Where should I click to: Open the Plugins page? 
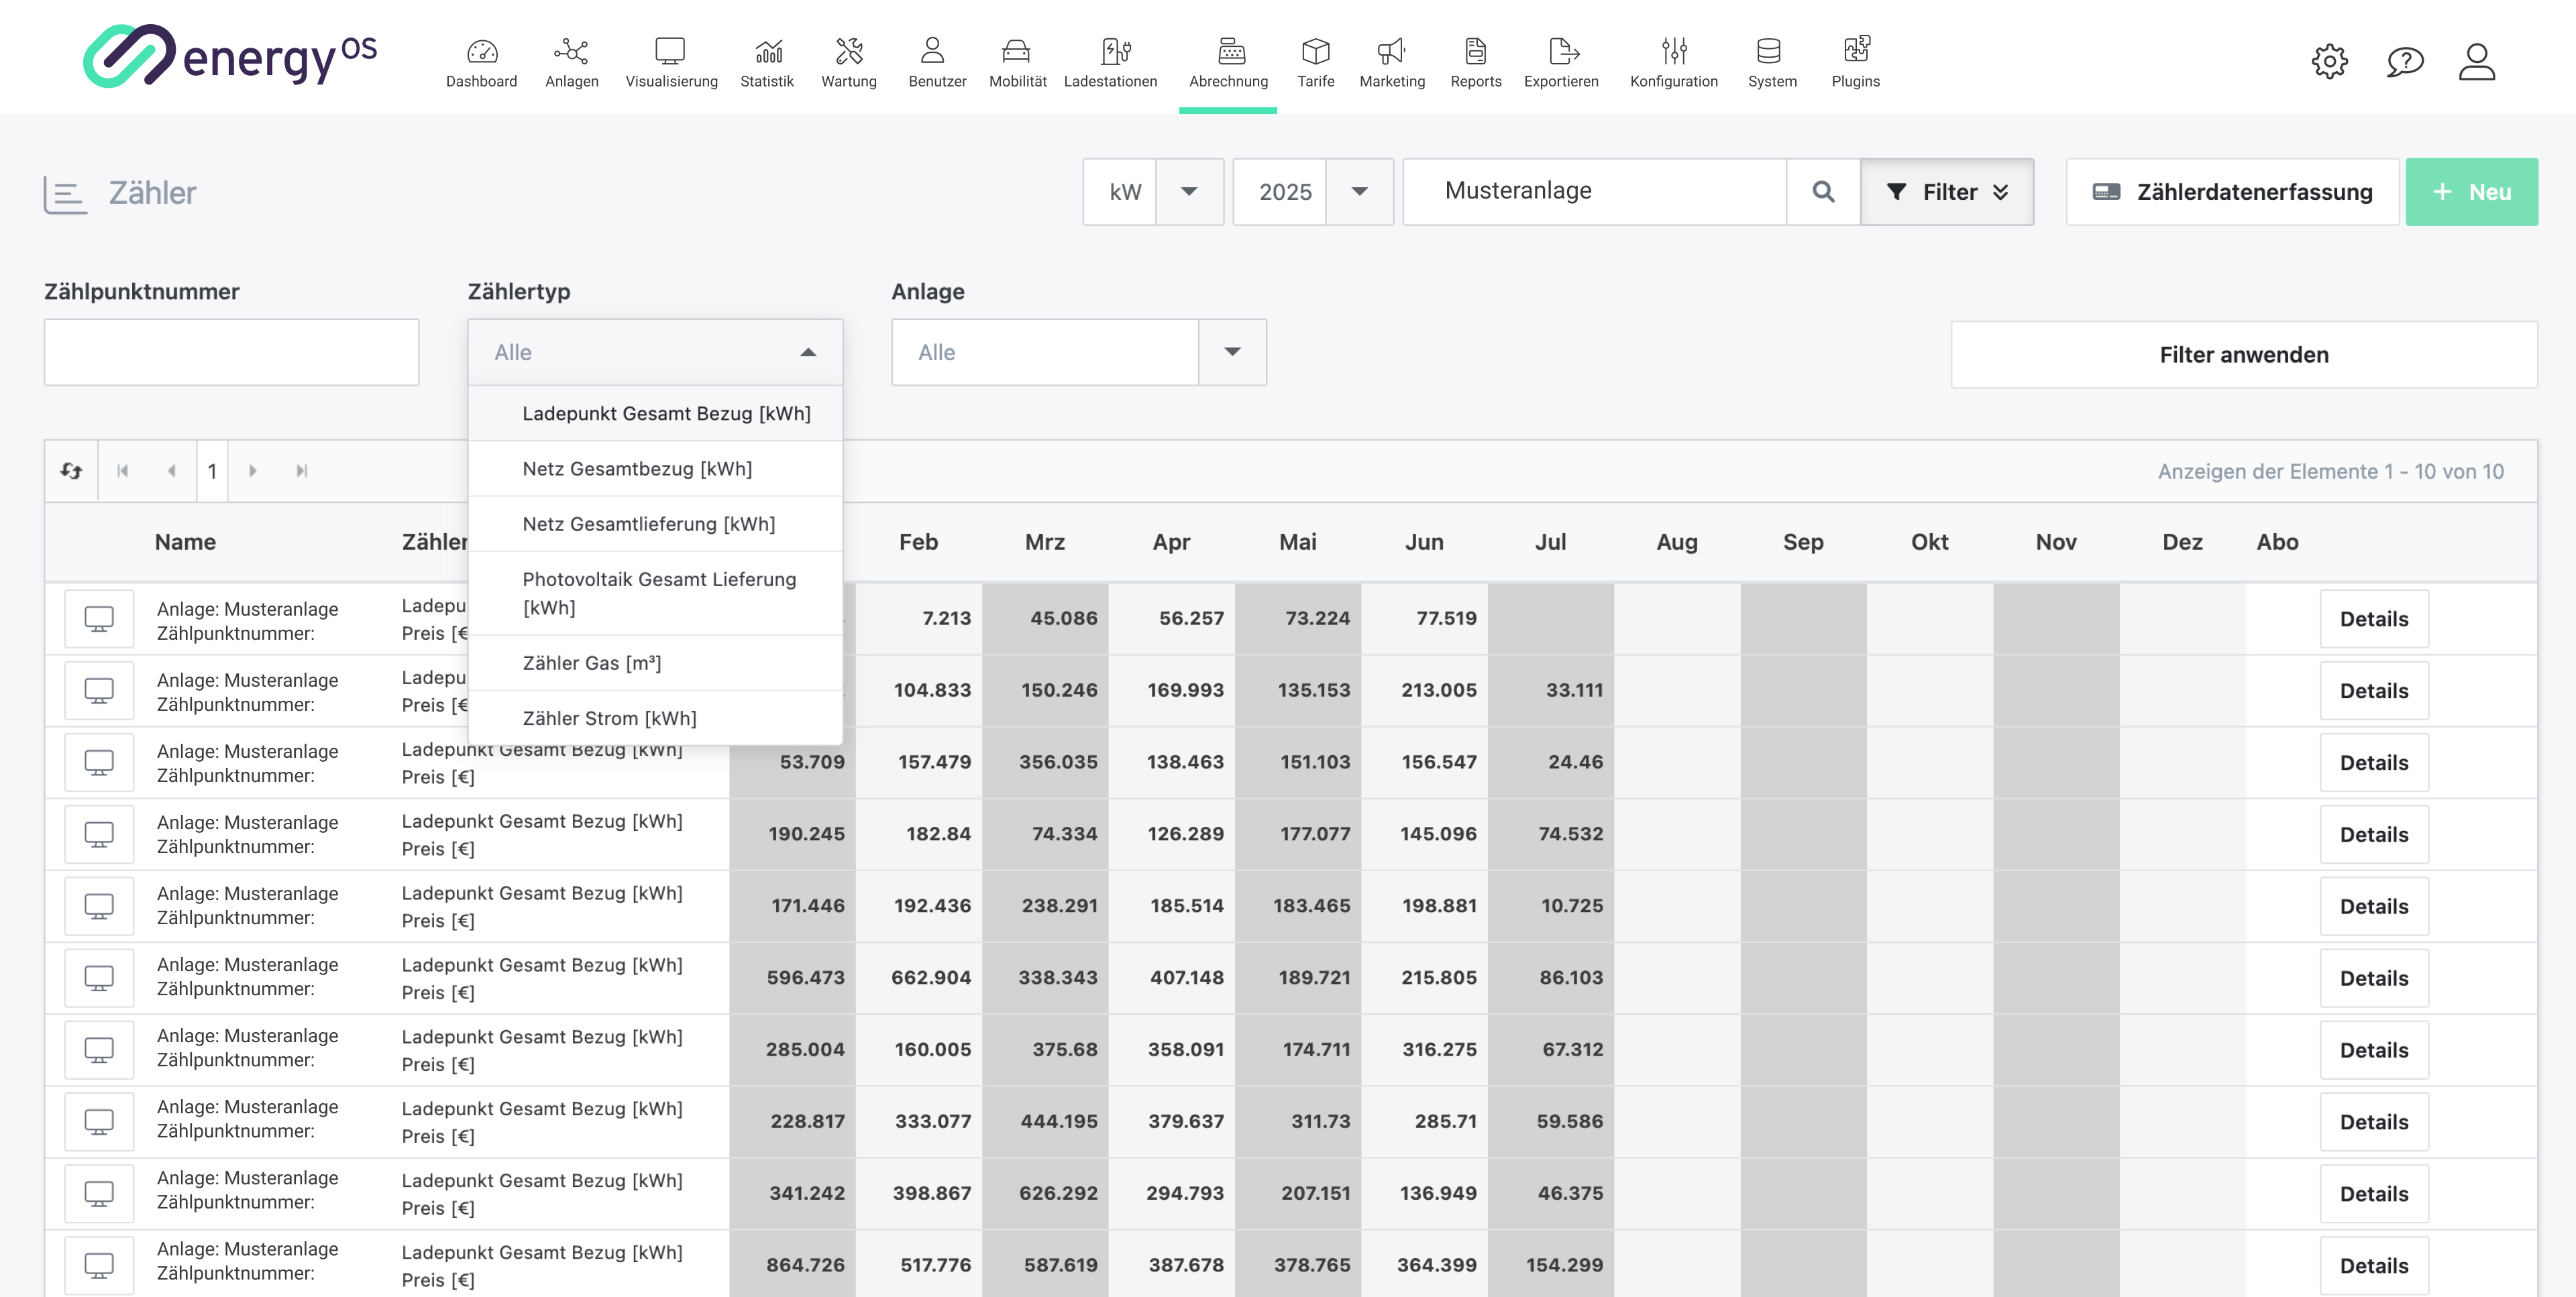pyautogui.click(x=1855, y=62)
